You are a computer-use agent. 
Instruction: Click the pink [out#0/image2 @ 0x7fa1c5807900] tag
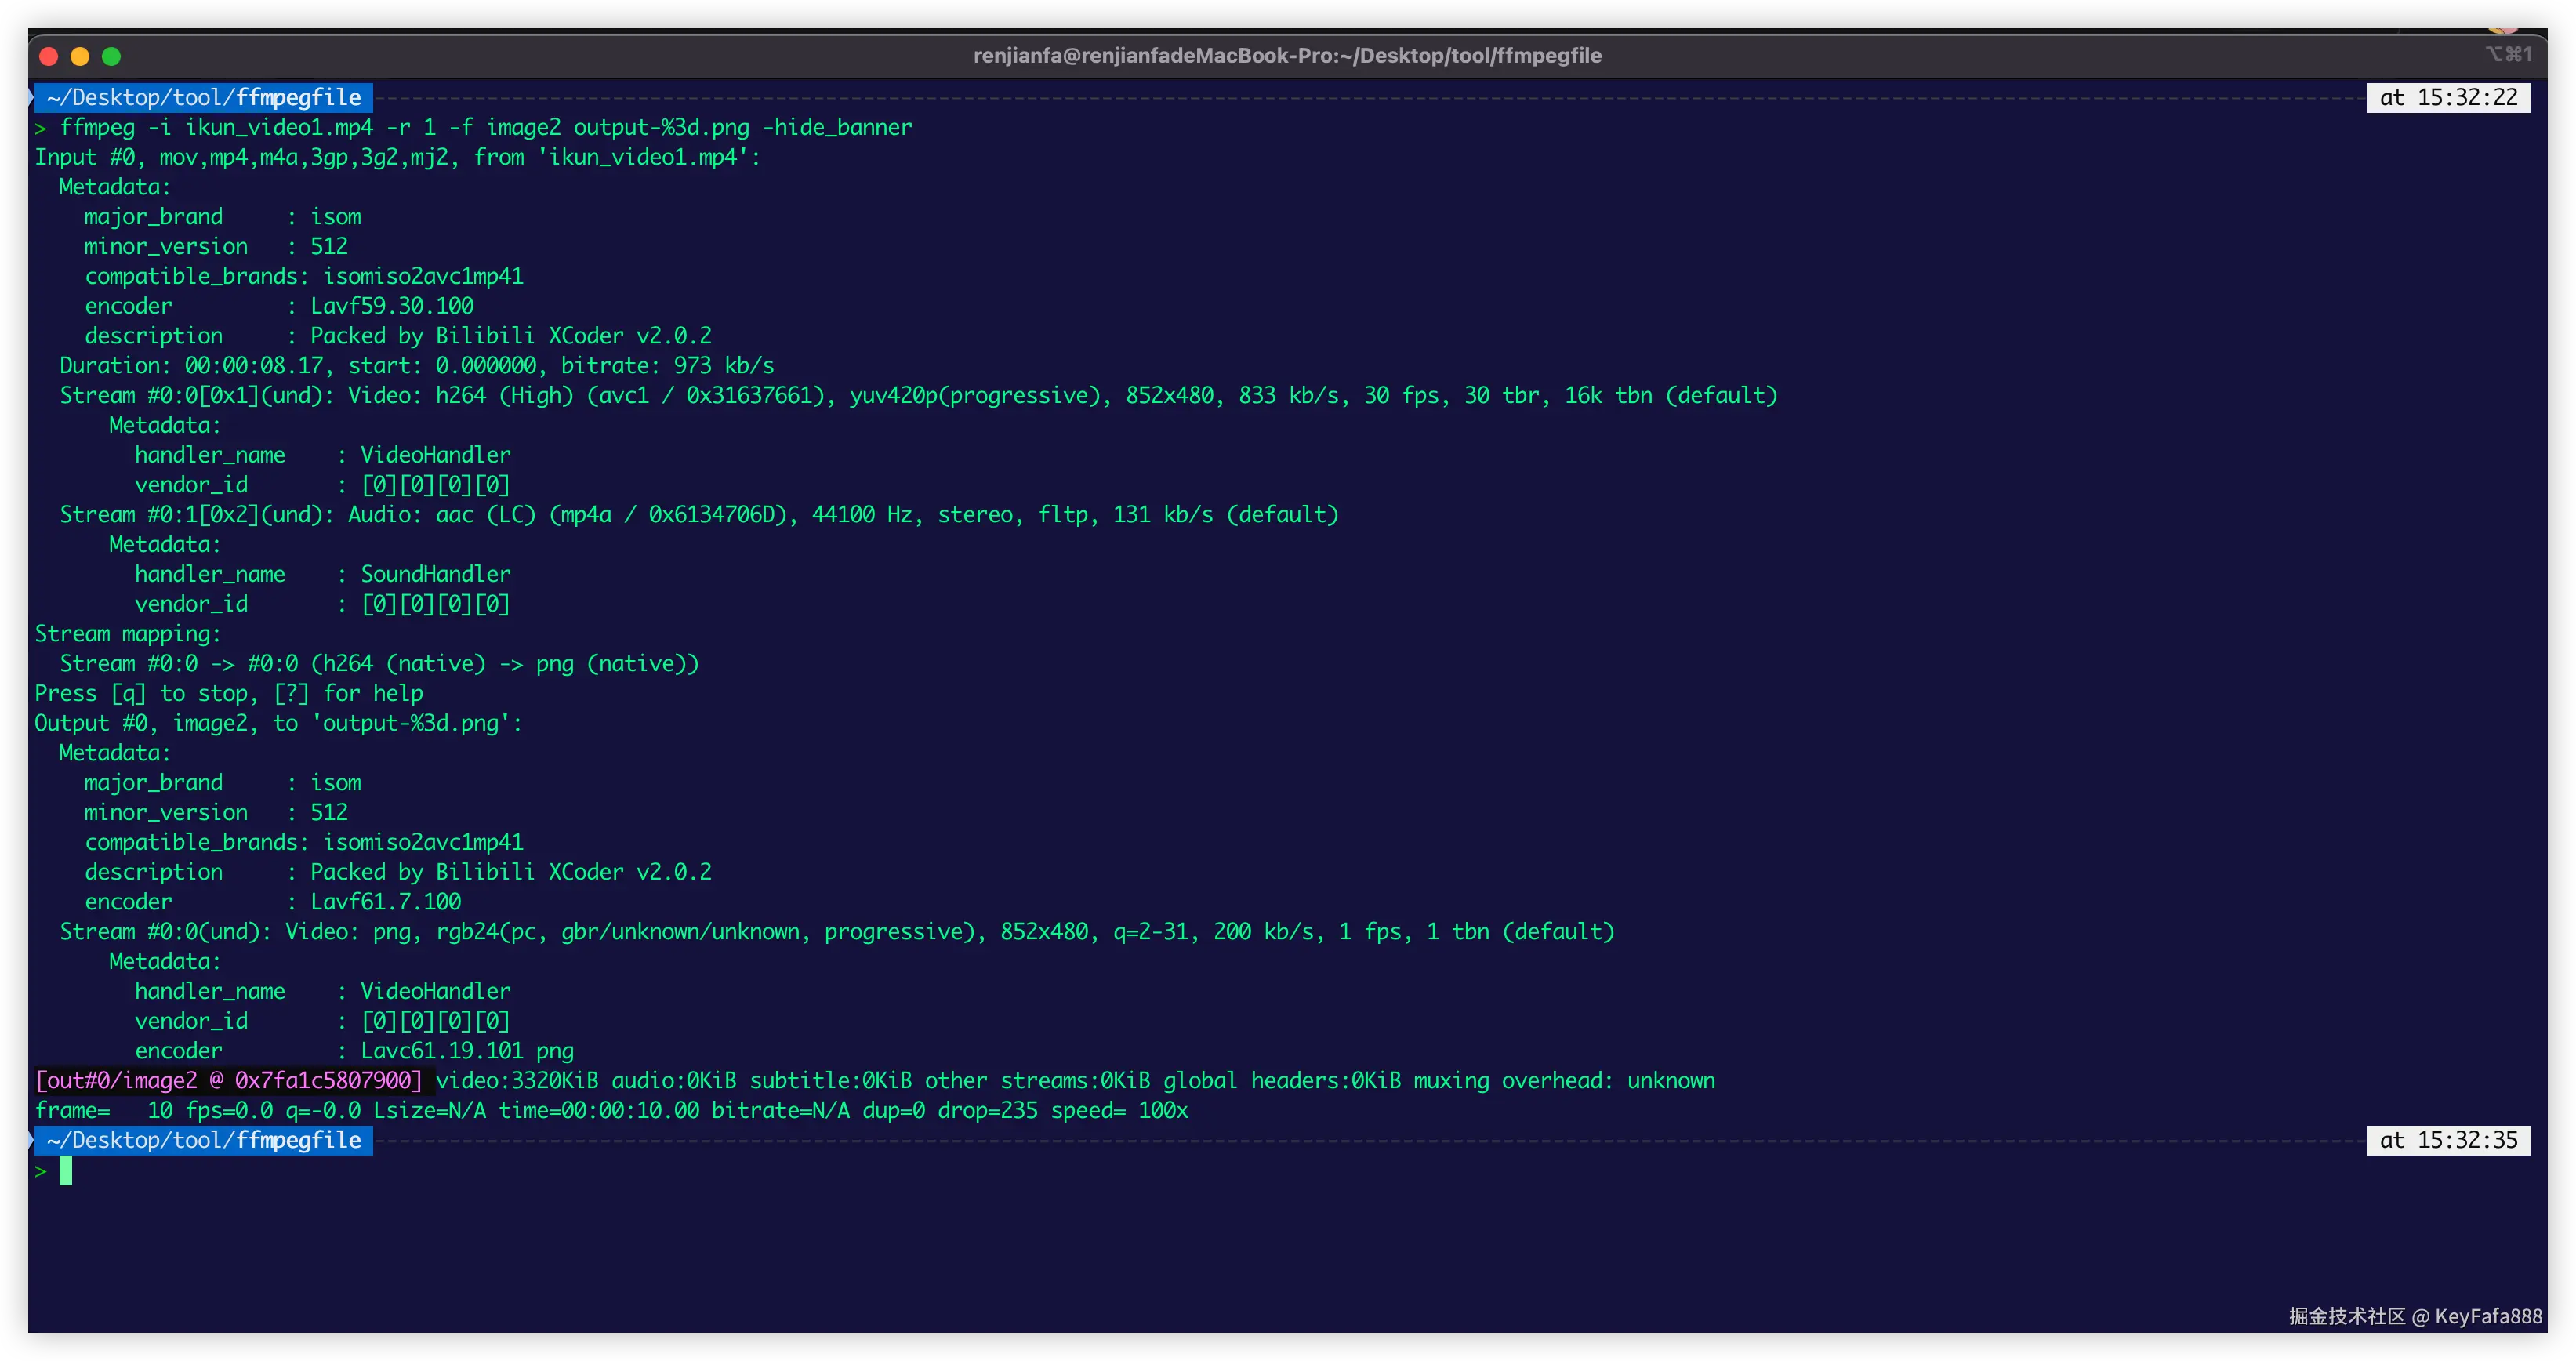(x=229, y=1081)
